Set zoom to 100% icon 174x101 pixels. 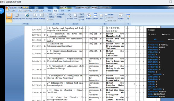[75, 16]
